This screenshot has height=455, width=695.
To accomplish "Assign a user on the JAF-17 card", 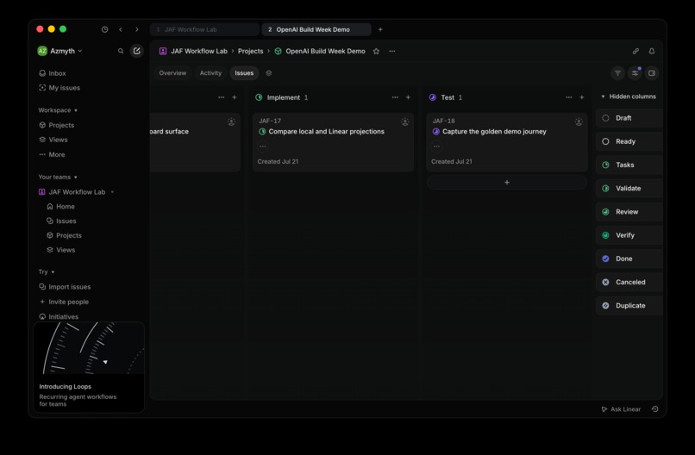I will 405,122.
